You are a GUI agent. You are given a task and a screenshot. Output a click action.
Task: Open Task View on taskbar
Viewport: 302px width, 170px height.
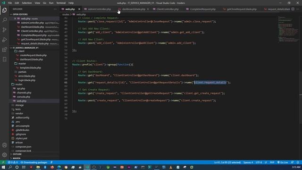[x=24, y=167]
